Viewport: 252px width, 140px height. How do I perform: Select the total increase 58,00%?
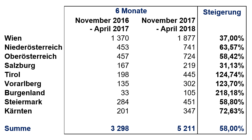point(231,129)
